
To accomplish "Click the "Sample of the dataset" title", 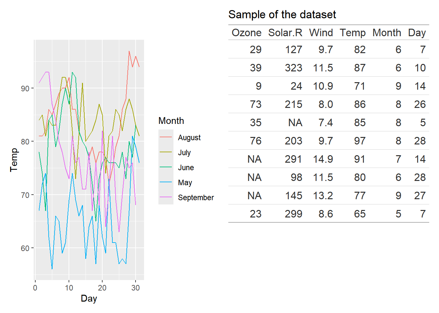I will [x=282, y=14].
